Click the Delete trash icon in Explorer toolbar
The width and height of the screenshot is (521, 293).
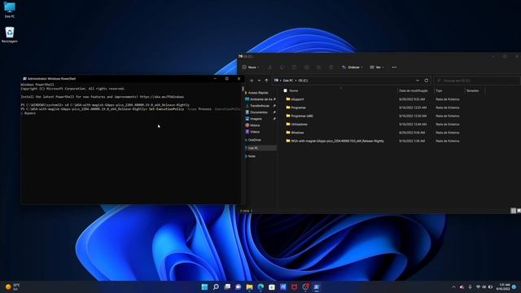pyautogui.click(x=331, y=68)
